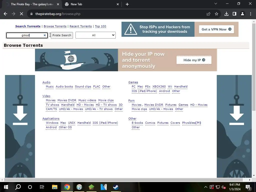256x192 pixels.
Task: Open the Search Torrents link
Action: (28, 26)
